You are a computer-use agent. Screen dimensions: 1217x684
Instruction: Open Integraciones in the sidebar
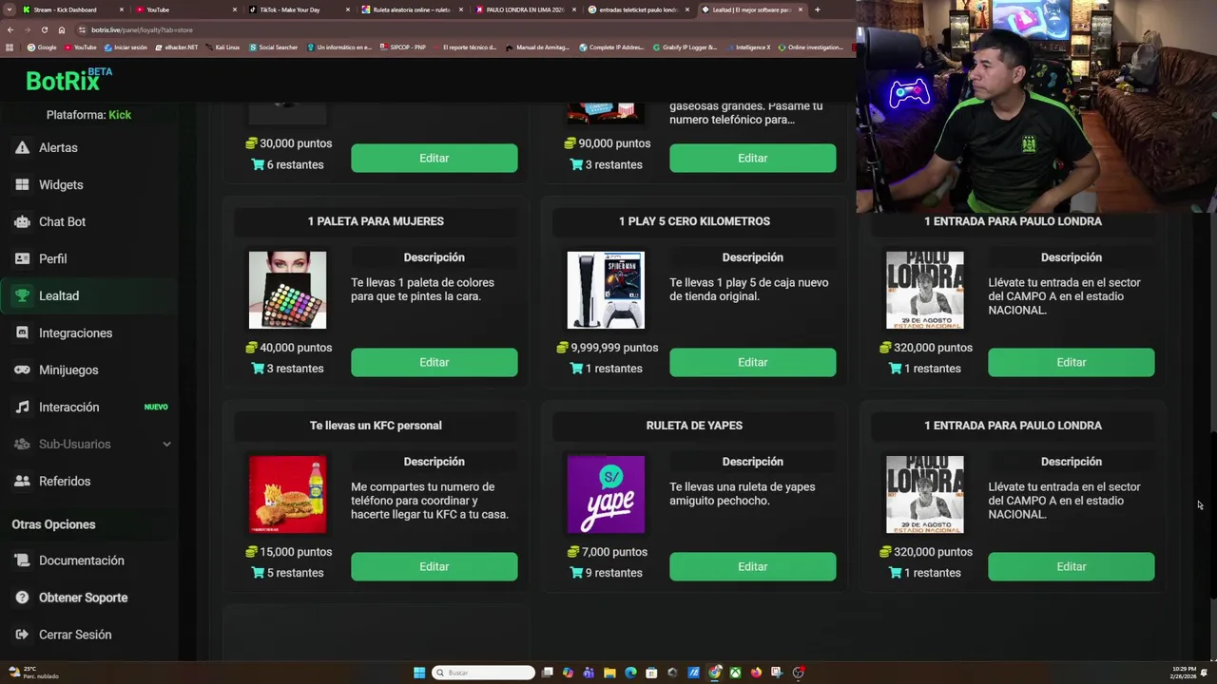89,332
